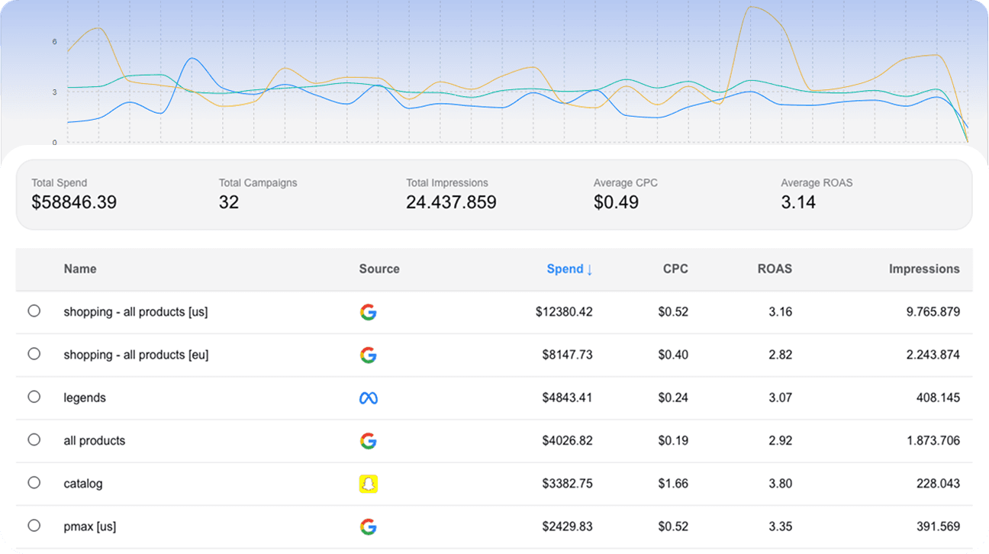Click the Google icon in the pmax [us] row
Screen dimensions: 989x554
coord(369,526)
